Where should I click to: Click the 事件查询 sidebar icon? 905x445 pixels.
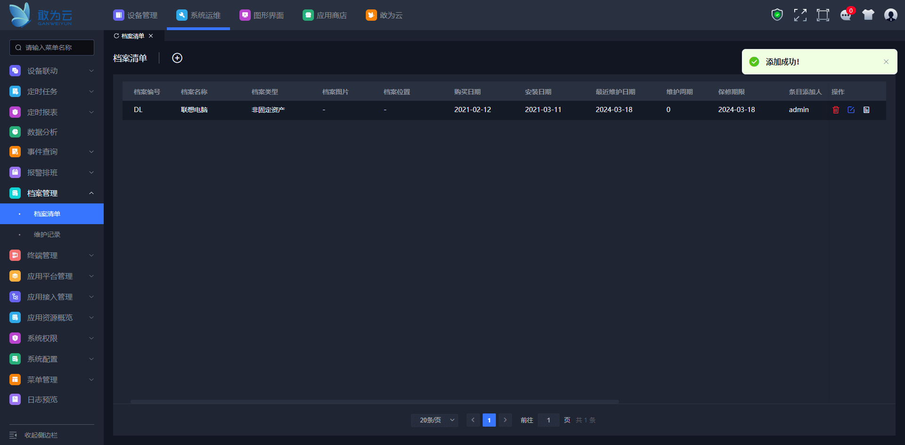pos(15,152)
